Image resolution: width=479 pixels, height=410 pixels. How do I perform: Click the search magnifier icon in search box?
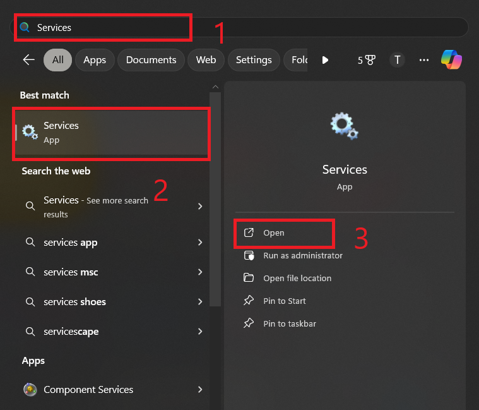25,28
